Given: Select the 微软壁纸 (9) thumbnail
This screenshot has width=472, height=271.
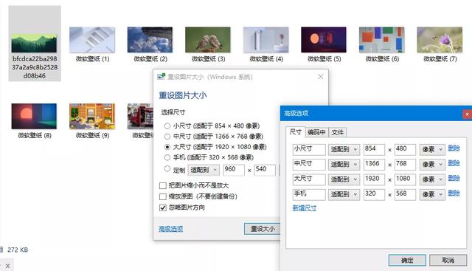Looking at the screenshot, I should pyautogui.click(x=92, y=116).
